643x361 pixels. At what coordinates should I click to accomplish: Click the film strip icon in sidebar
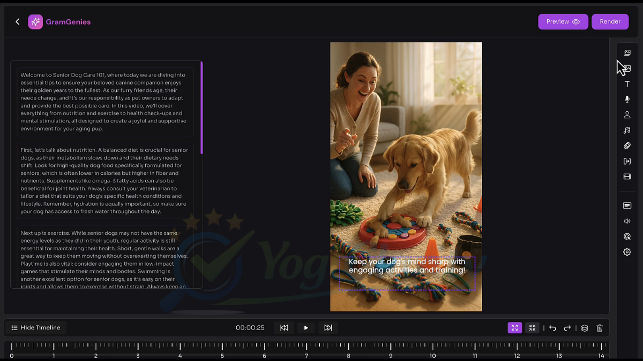point(627,176)
